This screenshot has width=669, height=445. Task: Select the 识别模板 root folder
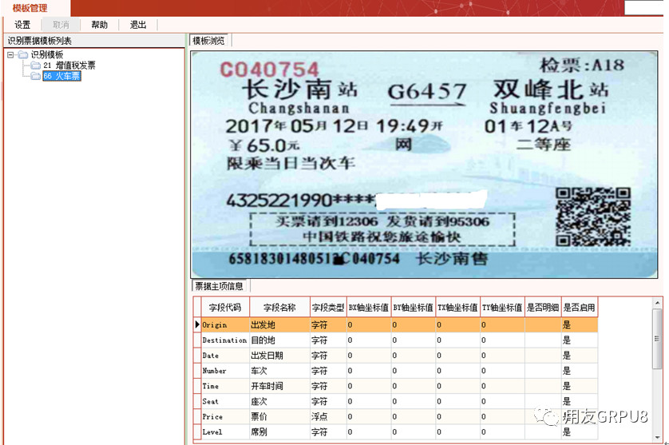[x=47, y=54]
